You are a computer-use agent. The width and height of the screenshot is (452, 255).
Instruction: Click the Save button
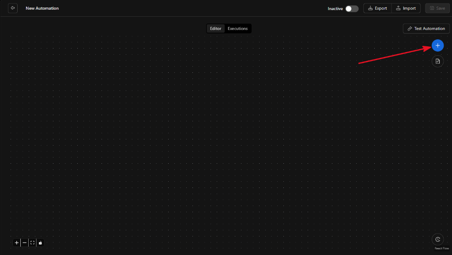pyautogui.click(x=437, y=8)
